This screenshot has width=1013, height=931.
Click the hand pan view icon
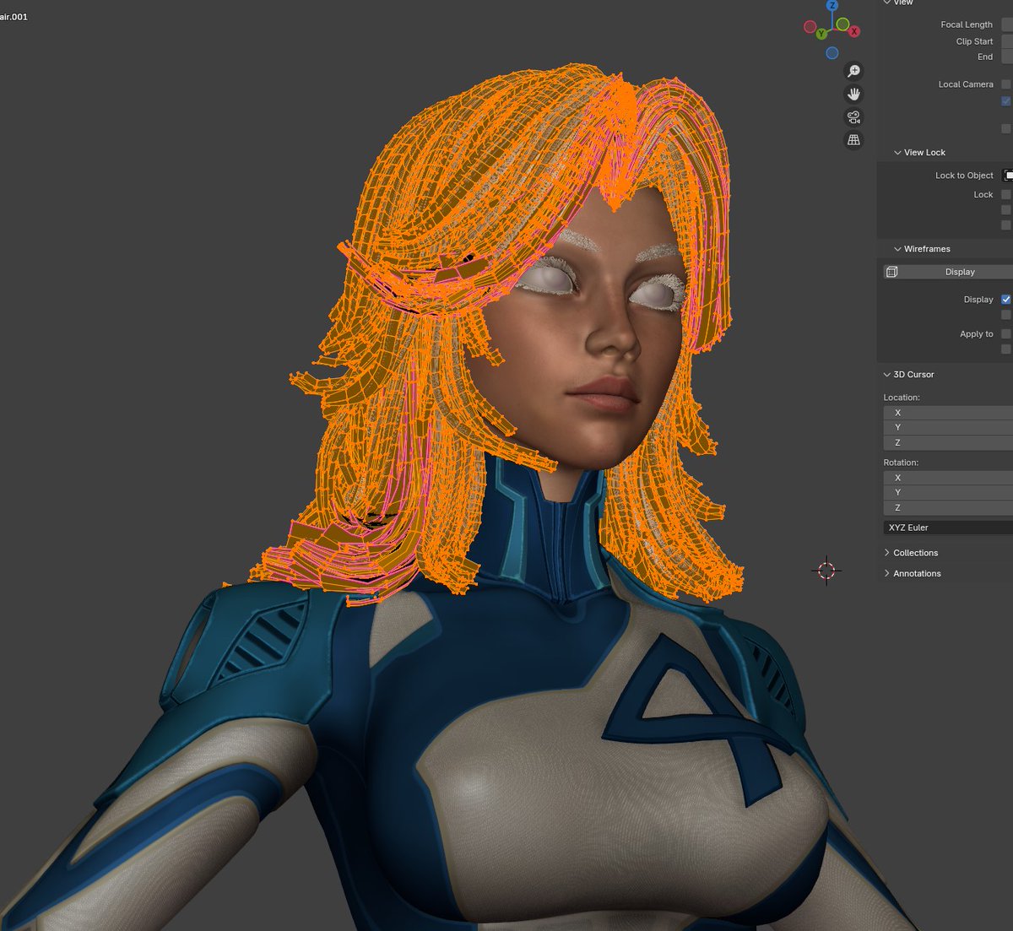(x=853, y=94)
